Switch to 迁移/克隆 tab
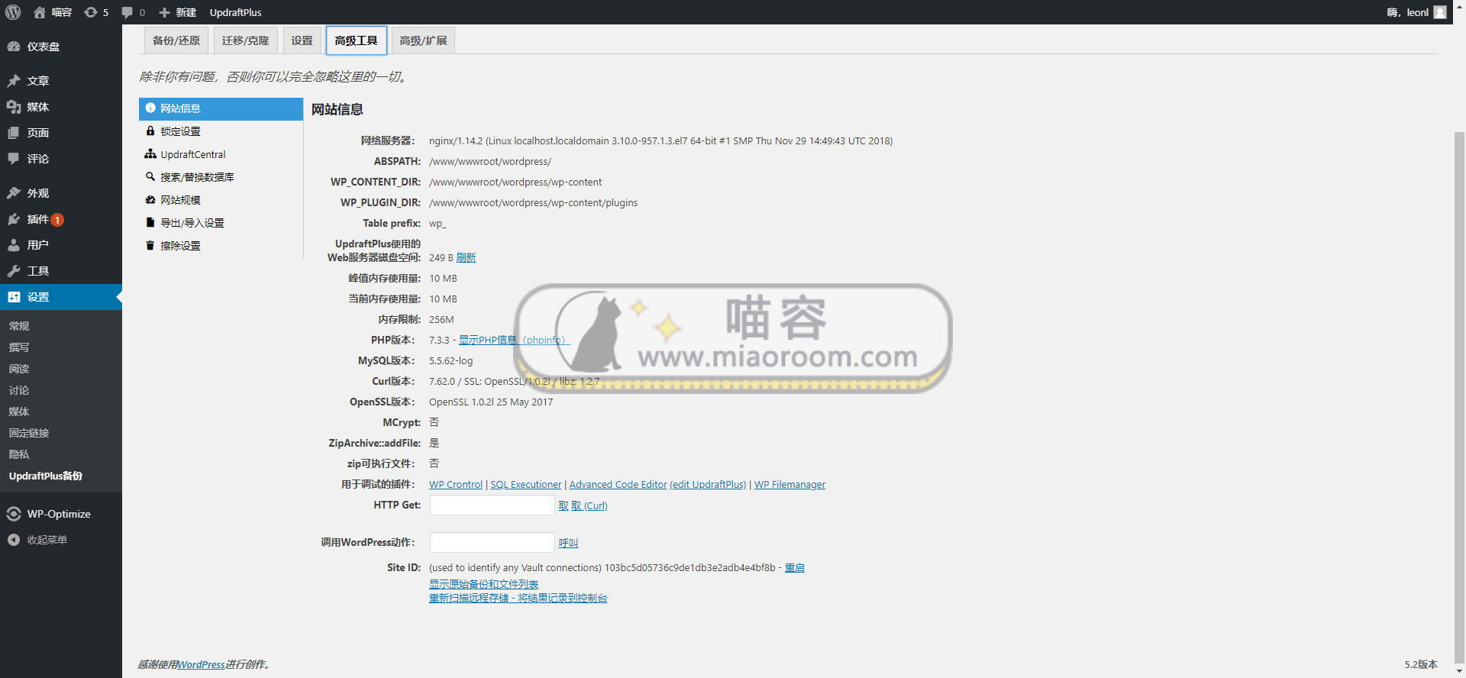Screen dimensions: 1466x678 245,40
